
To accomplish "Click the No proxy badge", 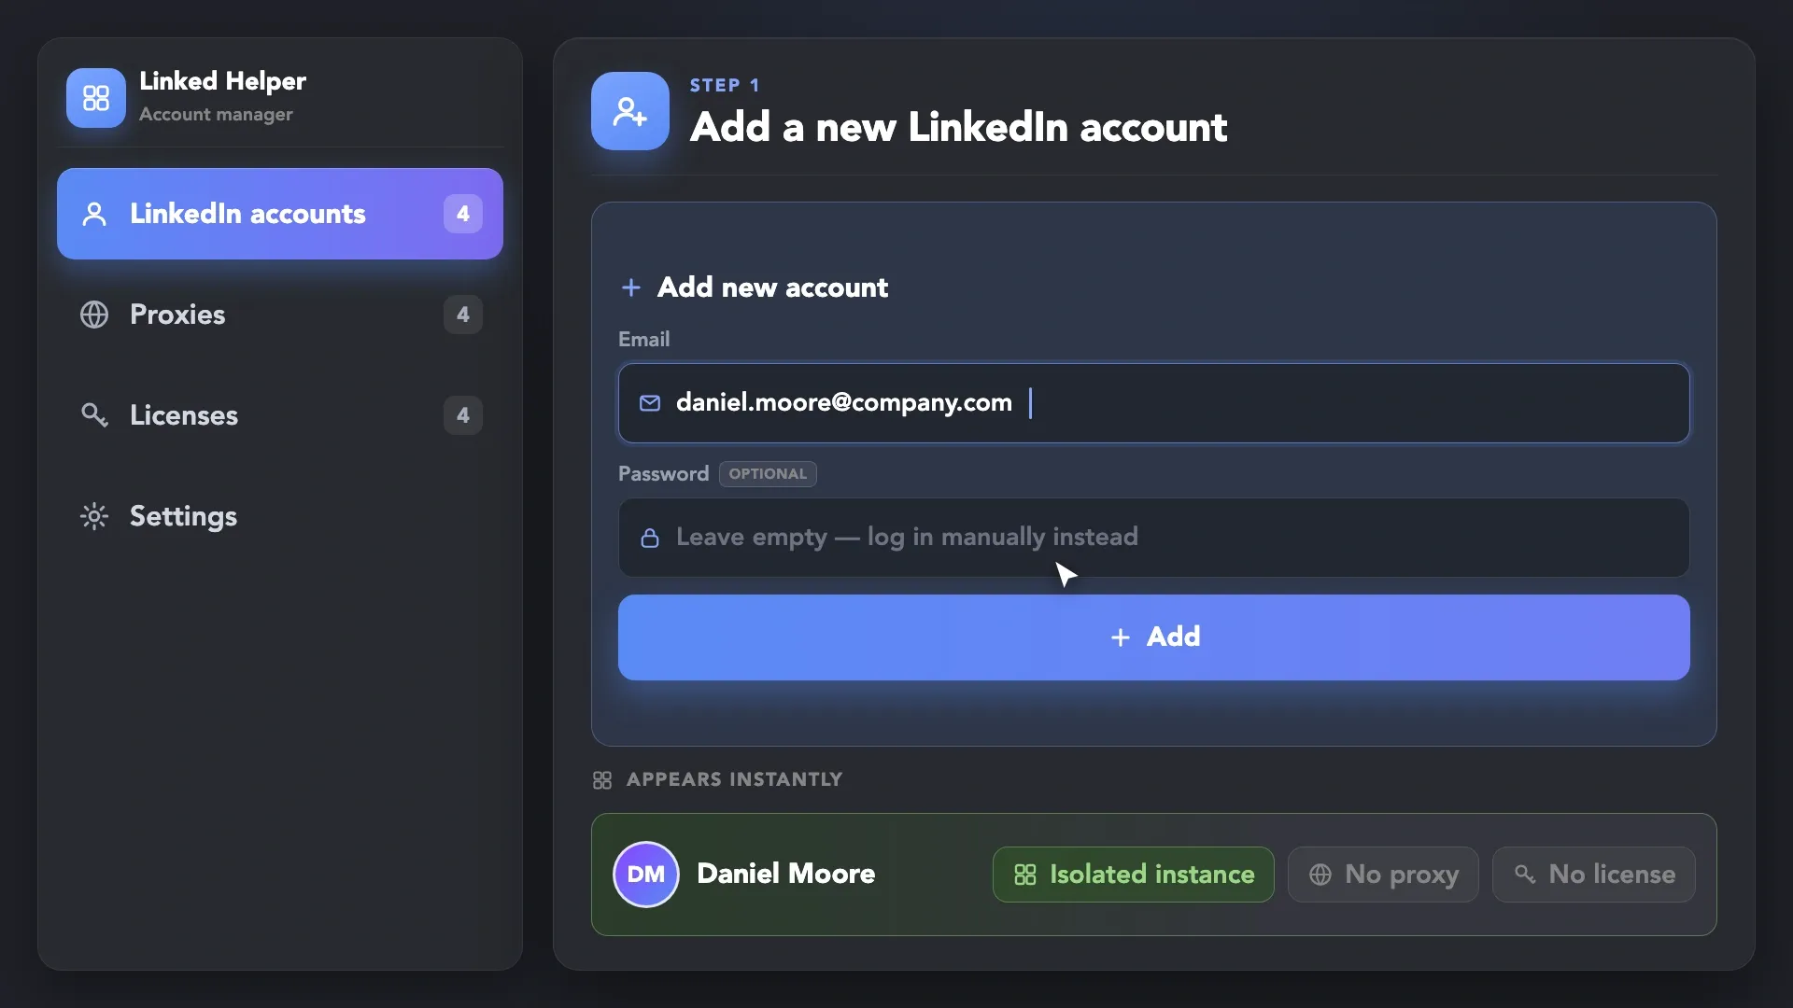I will point(1383,875).
